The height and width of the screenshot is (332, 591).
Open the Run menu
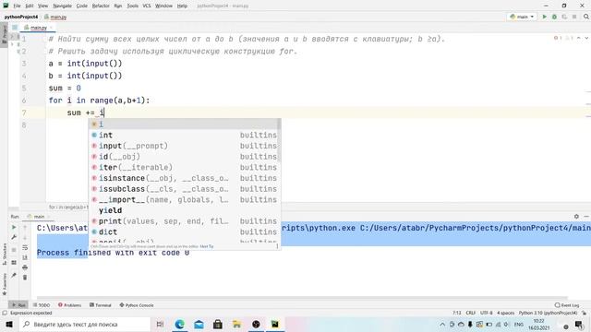[x=118, y=6]
